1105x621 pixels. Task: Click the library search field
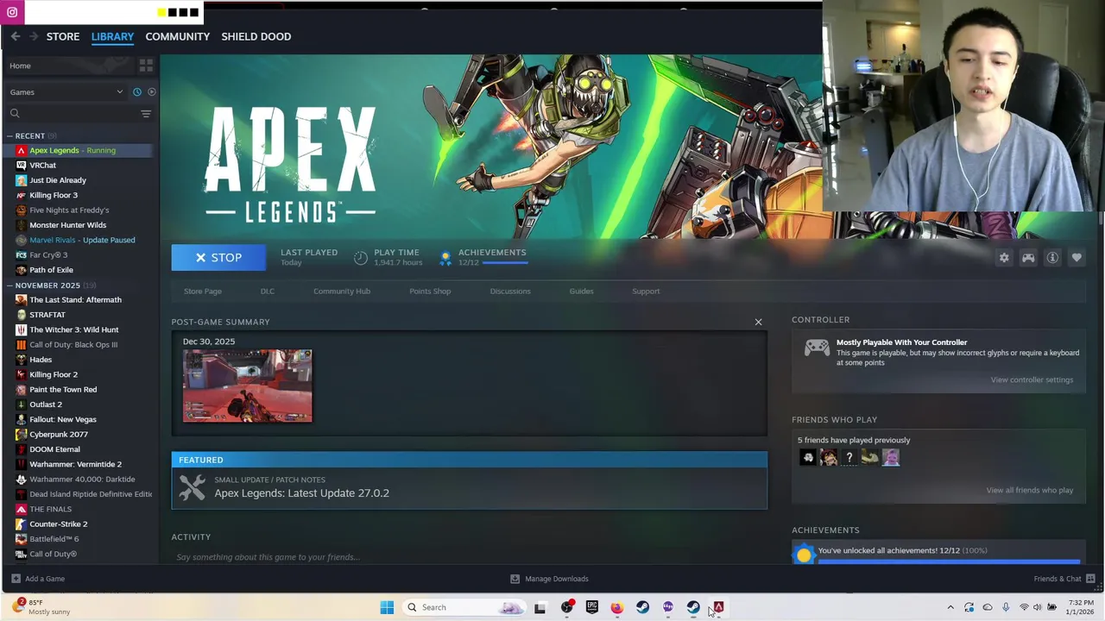(x=73, y=114)
